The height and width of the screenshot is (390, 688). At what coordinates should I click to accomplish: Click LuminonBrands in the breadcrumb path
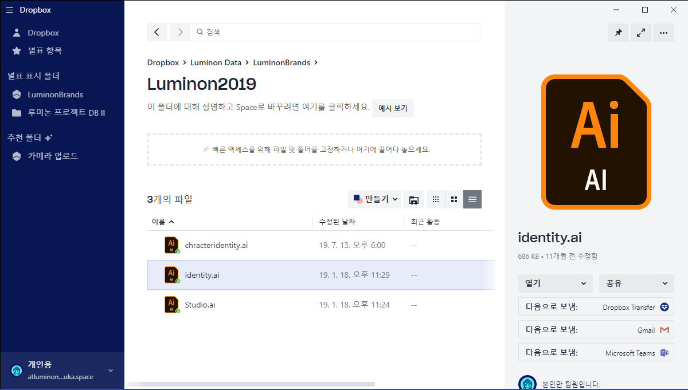coord(282,62)
